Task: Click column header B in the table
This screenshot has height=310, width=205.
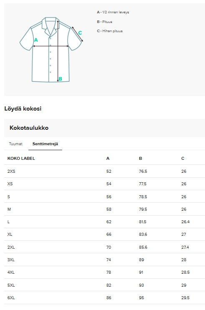Action: (x=140, y=159)
